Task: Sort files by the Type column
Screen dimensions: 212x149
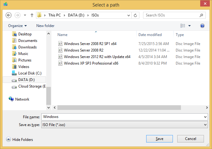Action: pyautogui.click(x=180, y=35)
